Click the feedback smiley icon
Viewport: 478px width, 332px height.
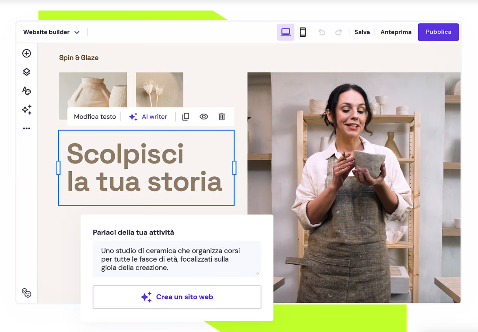point(27,293)
